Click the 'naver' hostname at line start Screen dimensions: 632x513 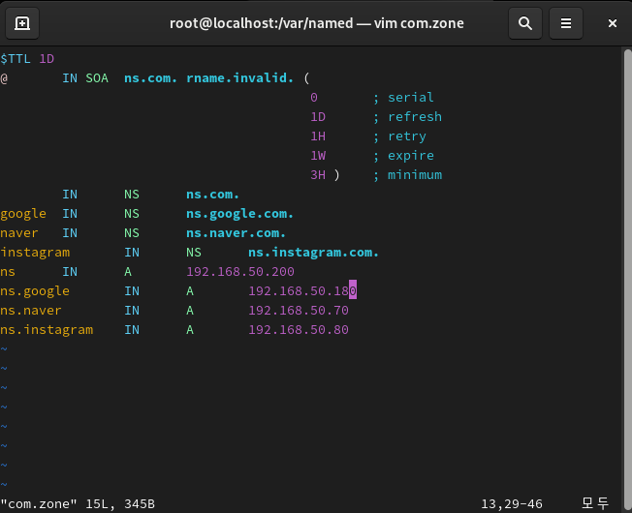19,233
